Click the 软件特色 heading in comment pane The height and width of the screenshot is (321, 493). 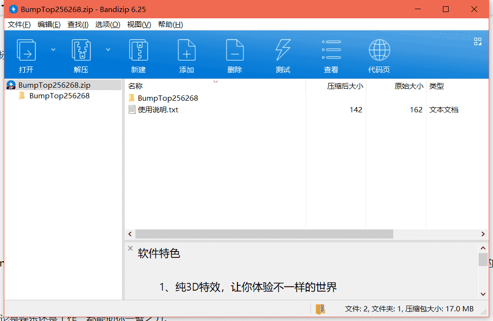pos(159,254)
